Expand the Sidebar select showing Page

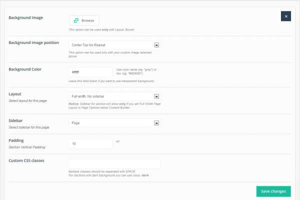[114, 123]
